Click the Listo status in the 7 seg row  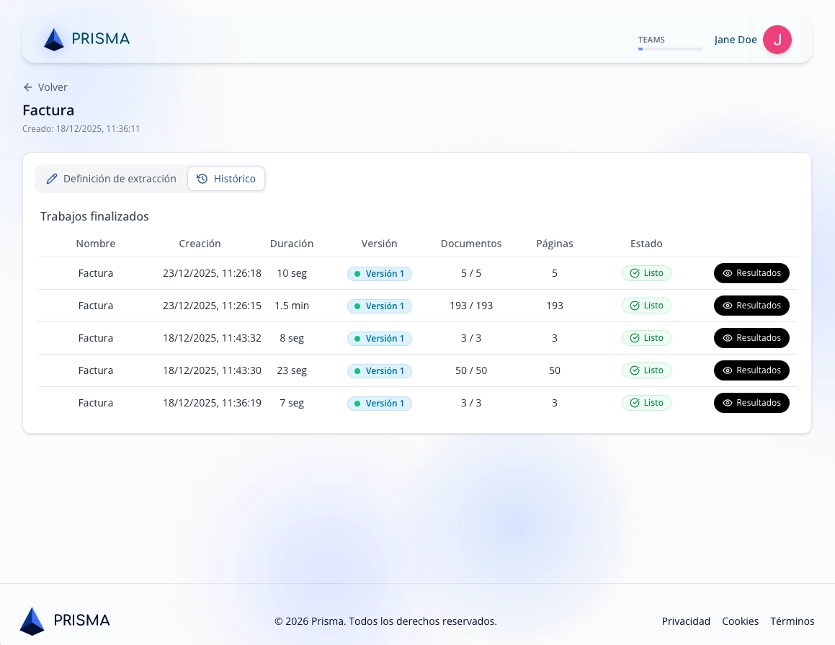pyautogui.click(x=646, y=403)
